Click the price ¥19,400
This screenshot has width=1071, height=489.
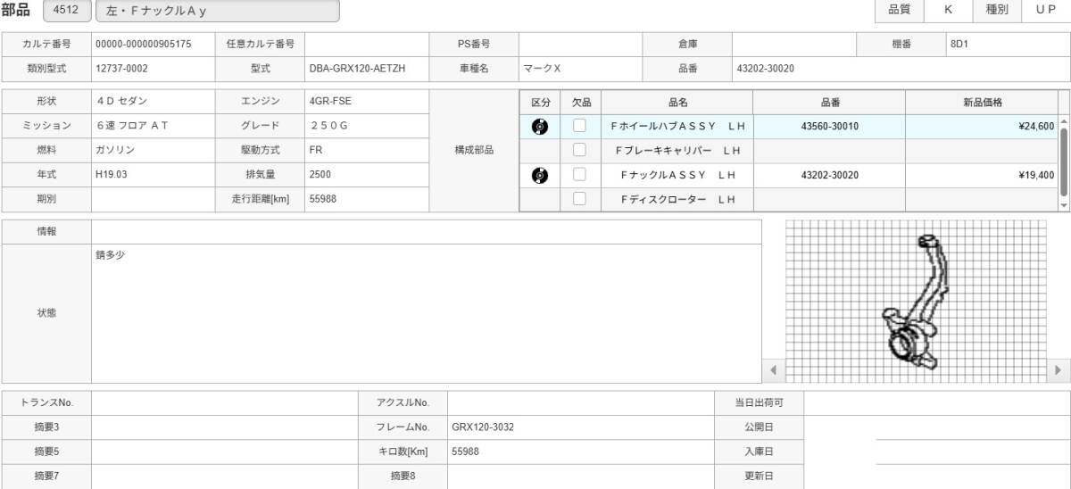(x=1035, y=175)
